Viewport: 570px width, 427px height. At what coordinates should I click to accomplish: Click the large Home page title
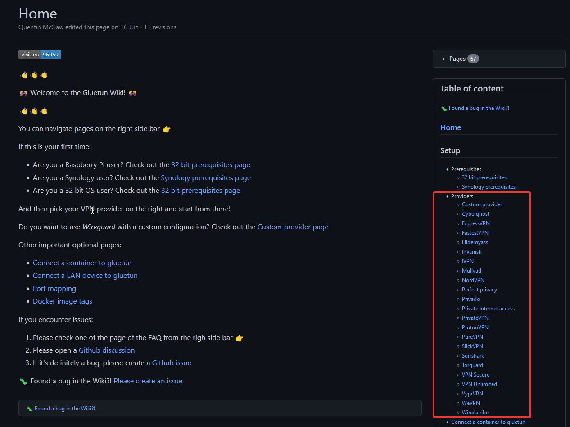click(38, 14)
